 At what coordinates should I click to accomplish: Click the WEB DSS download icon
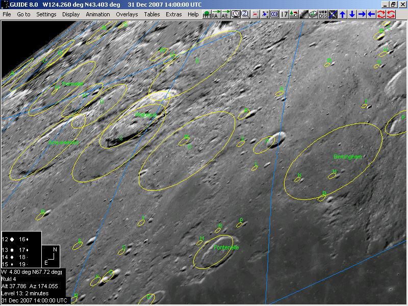tap(323, 14)
